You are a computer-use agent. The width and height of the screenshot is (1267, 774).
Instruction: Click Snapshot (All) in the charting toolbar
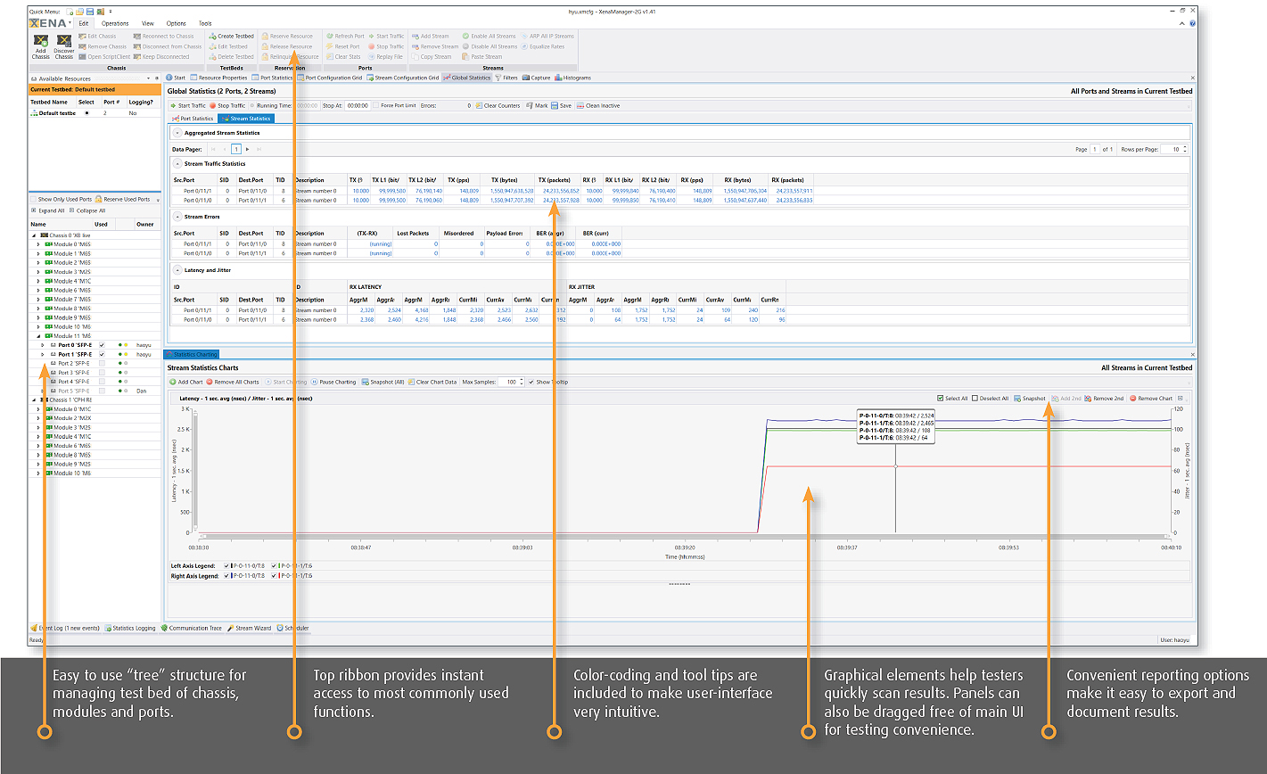(x=383, y=382)
